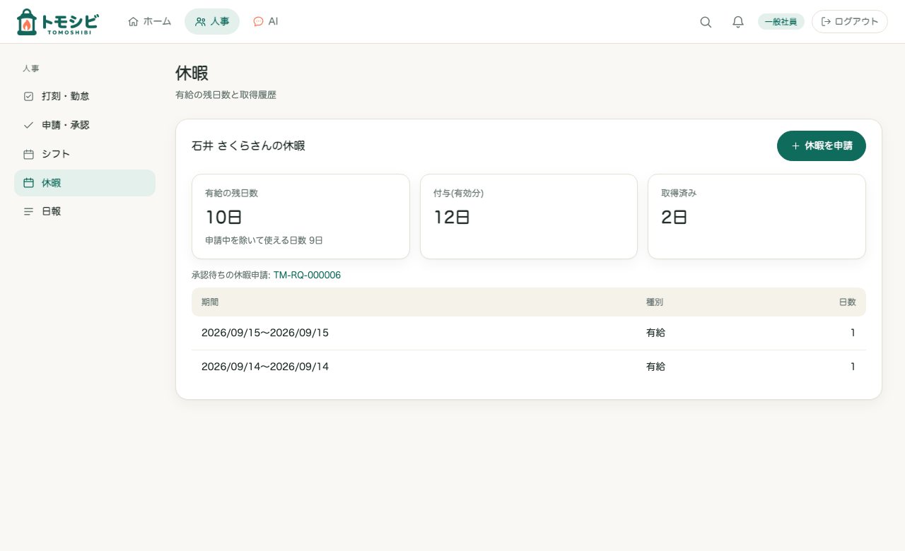Go to the ホーム tab
905x551 pixels.
[x=149, y=22]
